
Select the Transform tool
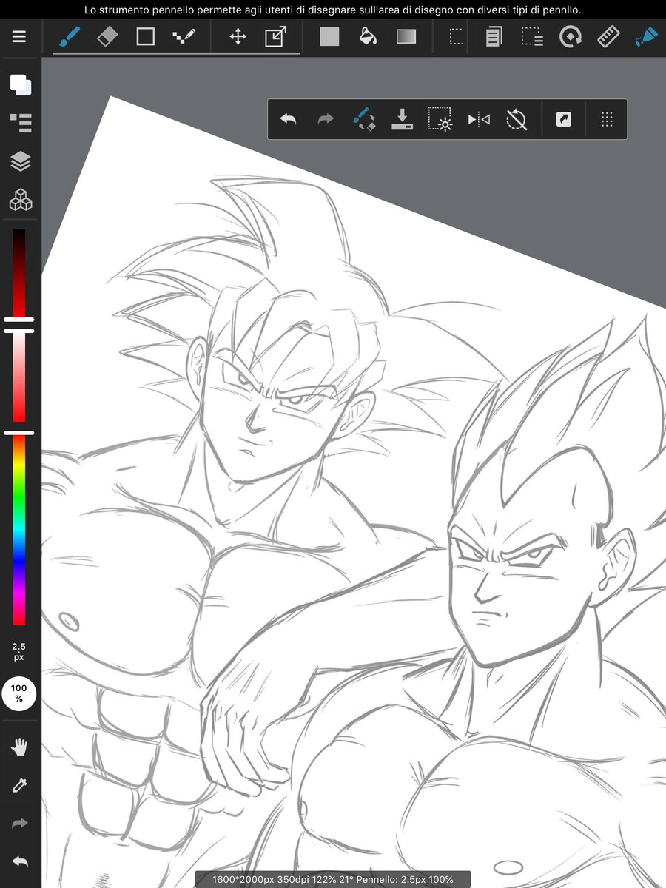coord(275,36)
